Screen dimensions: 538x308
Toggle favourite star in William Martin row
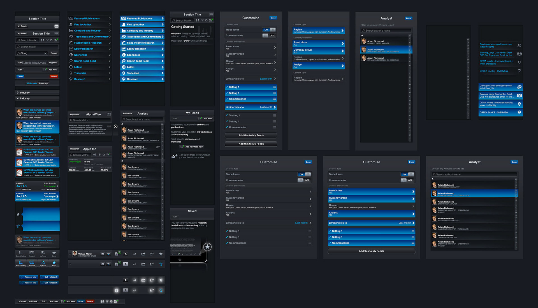click(161, 254)
